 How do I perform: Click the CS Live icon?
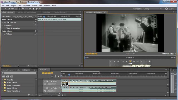tap(166, 9)
